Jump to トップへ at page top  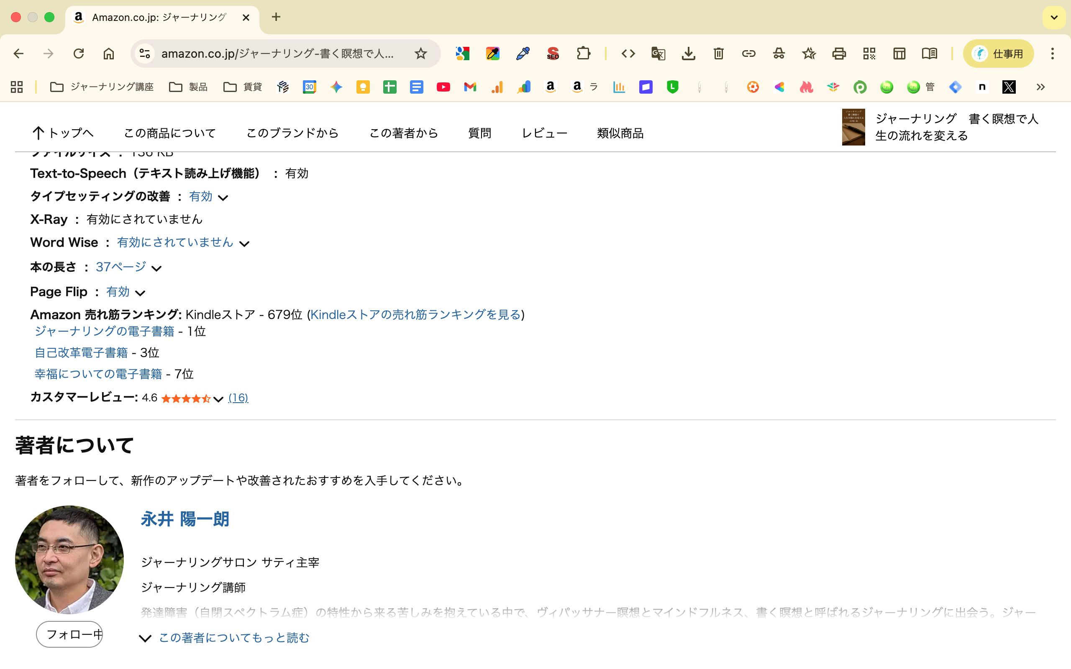click(x=63, y=133)
